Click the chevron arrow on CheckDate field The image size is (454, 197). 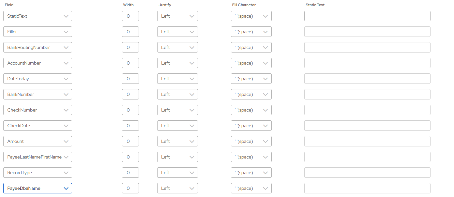66,126
